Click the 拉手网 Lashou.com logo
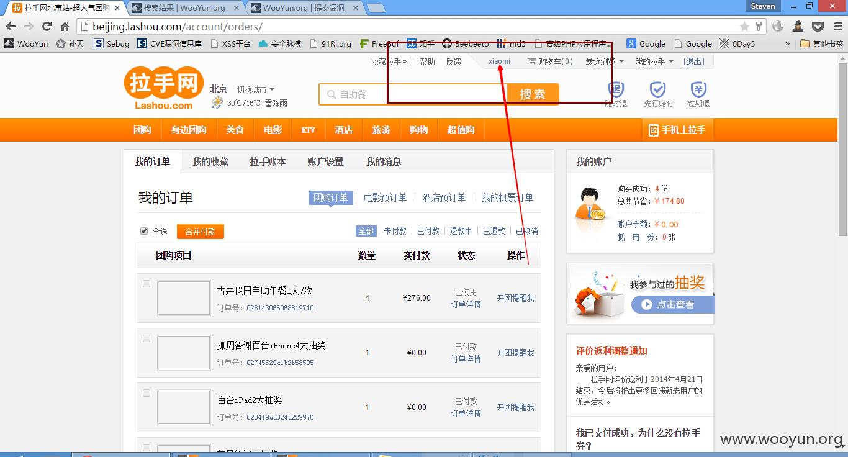This screenshot has width=848, height=457. 164,89
